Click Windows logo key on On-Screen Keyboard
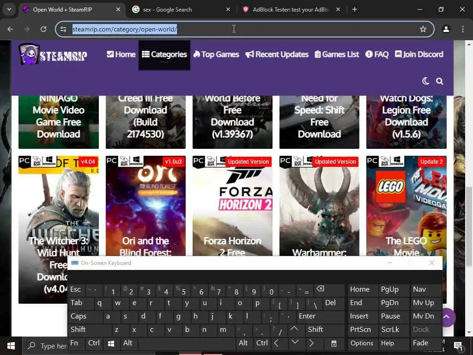 [111, 343]
